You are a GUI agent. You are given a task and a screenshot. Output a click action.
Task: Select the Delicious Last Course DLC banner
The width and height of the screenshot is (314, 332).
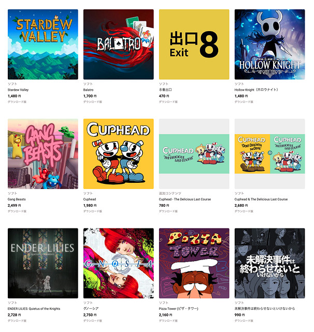tap(194, 154)
